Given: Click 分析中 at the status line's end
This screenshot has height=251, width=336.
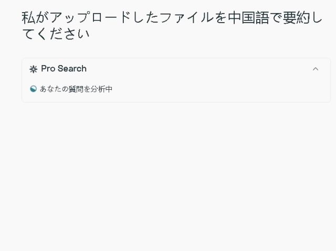Looking at the screenshot, I should tap(102, 89).
